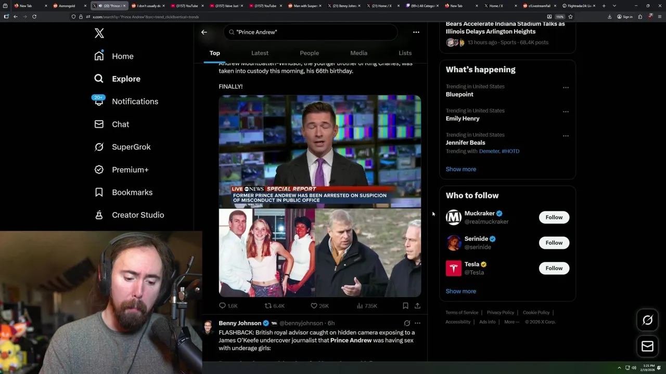Click the X logo in sidebar
The image size is (666, 374).
(x=99, y=33)
